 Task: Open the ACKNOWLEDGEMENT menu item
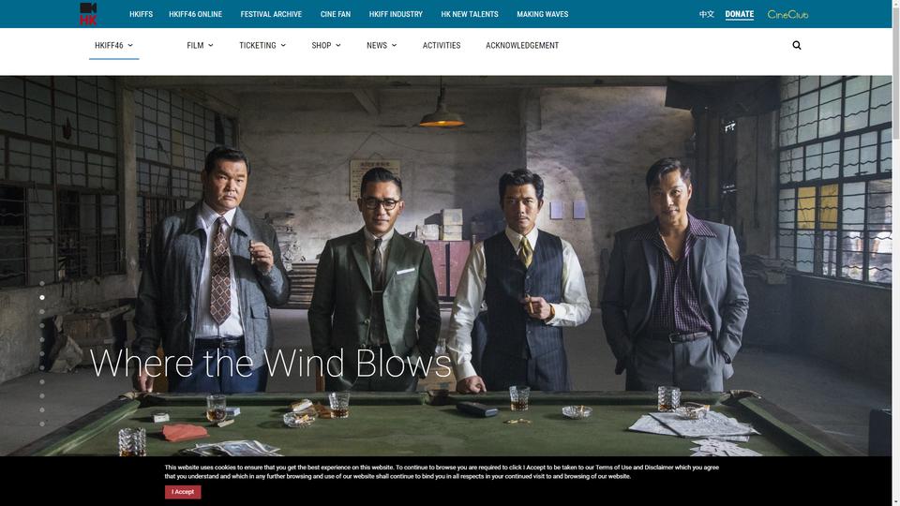tap(522, 45)
